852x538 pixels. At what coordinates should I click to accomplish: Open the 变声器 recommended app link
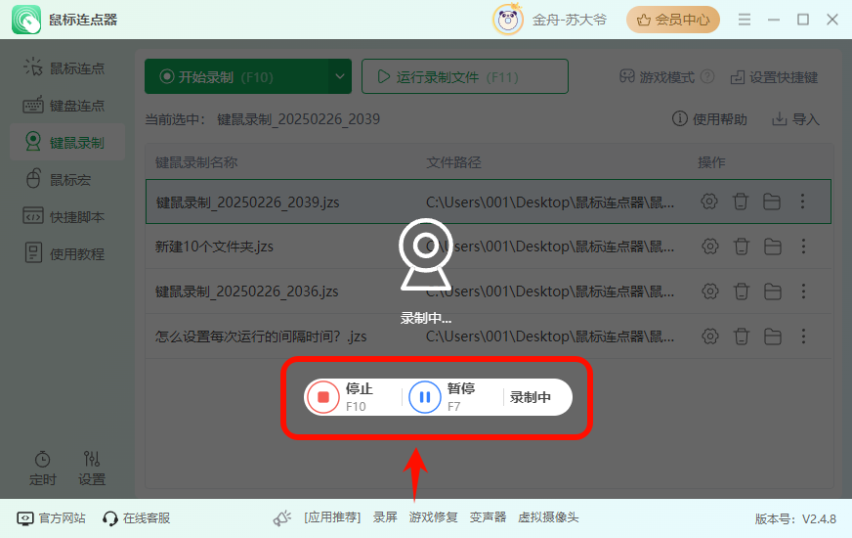coord(488,517)
